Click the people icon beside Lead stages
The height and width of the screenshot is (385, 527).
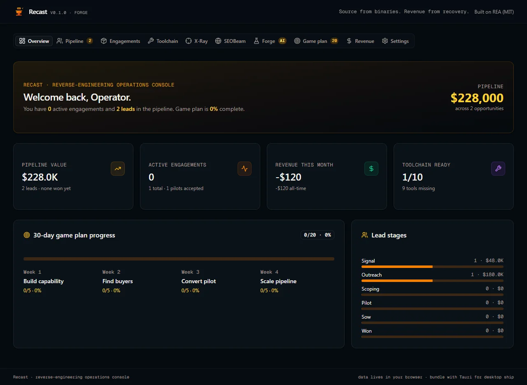tap(365, 235)
